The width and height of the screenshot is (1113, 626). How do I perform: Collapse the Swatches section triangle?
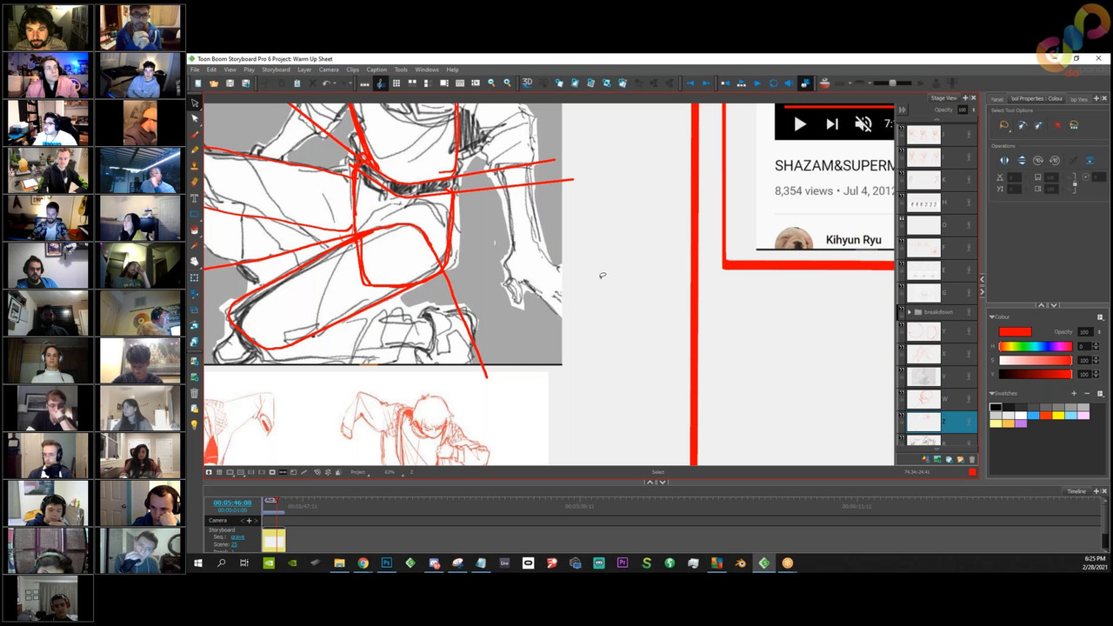(992, 393)
